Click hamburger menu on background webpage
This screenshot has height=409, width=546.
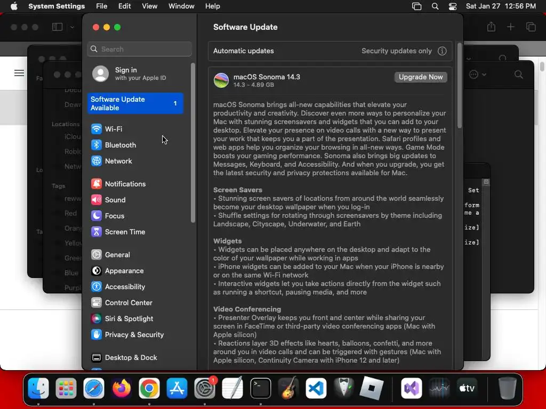19,72
